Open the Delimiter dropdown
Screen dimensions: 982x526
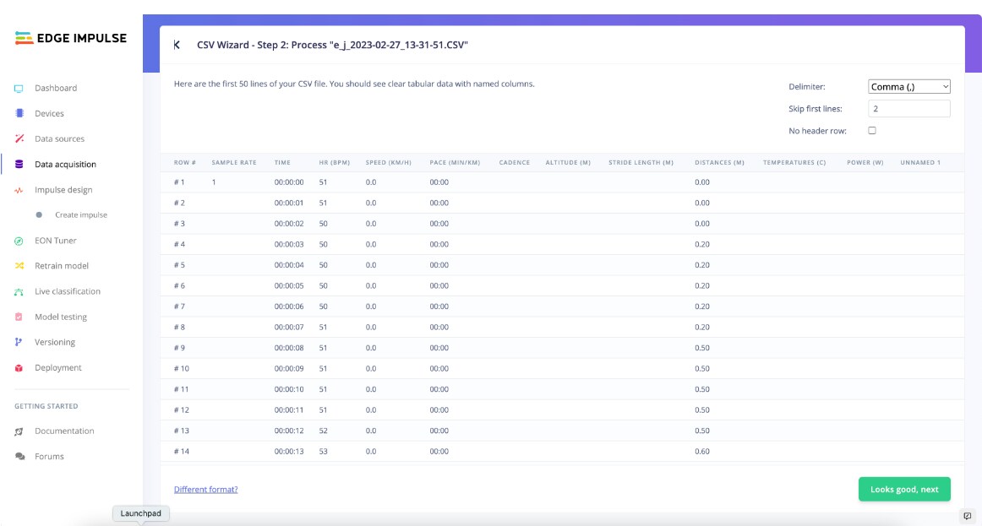[909, 86]
